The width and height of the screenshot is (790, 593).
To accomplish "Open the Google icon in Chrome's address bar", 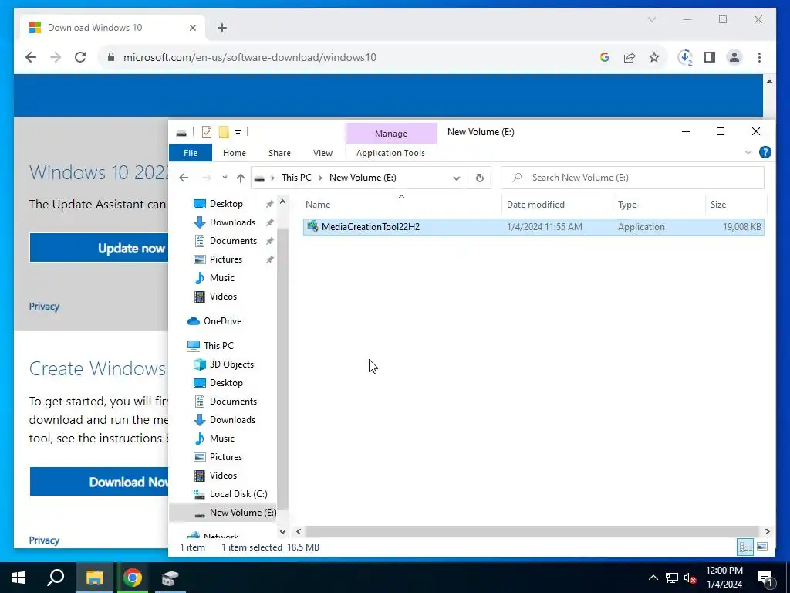I will click(605, 57).
